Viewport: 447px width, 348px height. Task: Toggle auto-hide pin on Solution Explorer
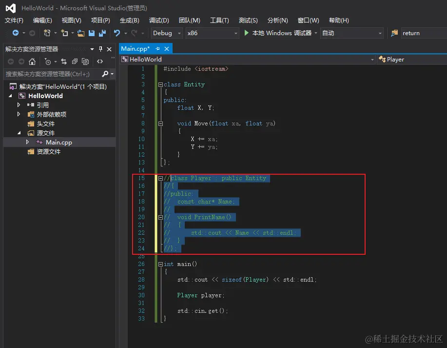100,49
